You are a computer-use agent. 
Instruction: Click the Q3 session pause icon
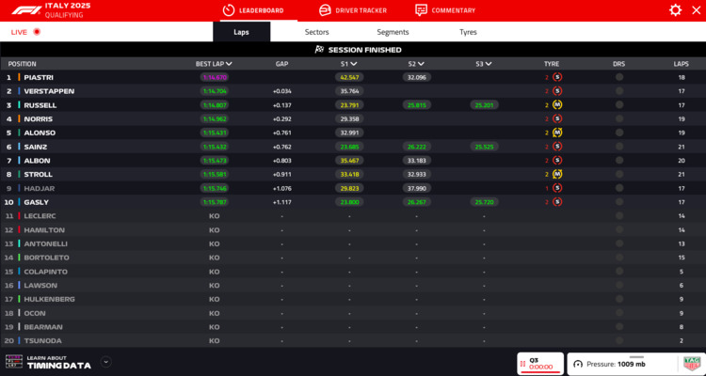click(x=522, y=364)
